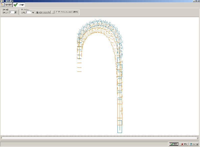
Task: Confirm with the green checkmark button at the bottom
Action: (174, 144)
